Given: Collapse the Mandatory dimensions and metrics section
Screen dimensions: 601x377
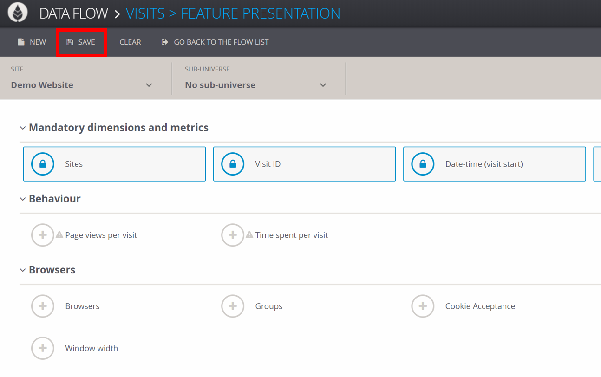Looking at the screenshot, I should [23, 128].
